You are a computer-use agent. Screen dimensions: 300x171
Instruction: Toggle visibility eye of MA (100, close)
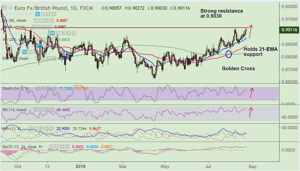coord(37,14)
